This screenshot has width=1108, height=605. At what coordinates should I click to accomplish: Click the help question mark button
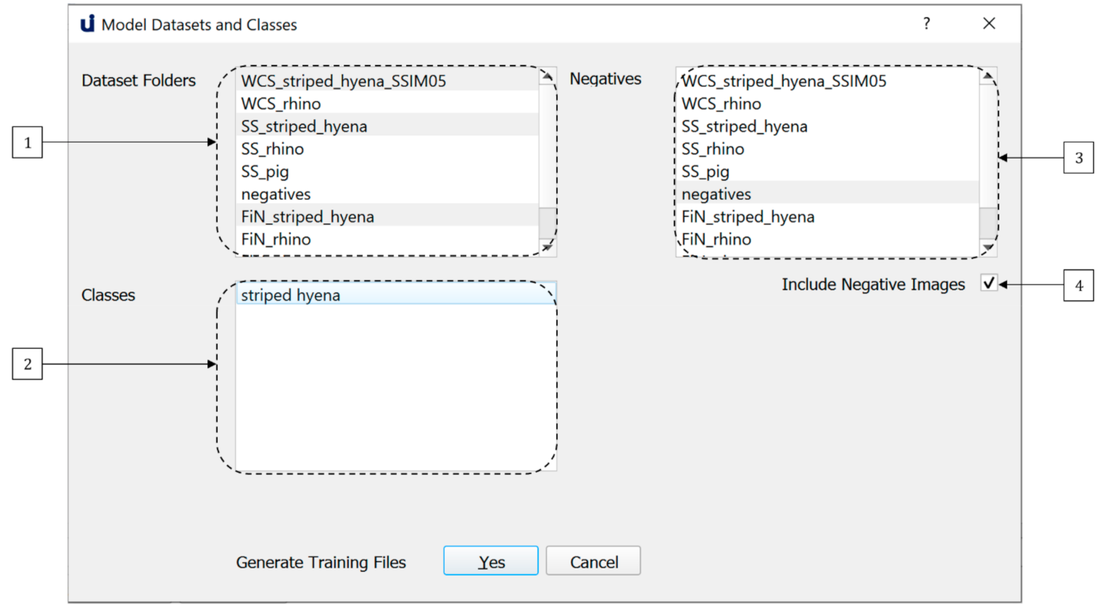(926, 24)
